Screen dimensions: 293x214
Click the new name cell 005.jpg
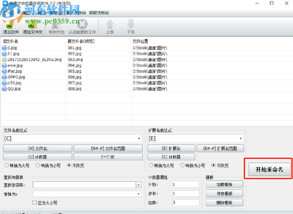click(x=74, y=71)
